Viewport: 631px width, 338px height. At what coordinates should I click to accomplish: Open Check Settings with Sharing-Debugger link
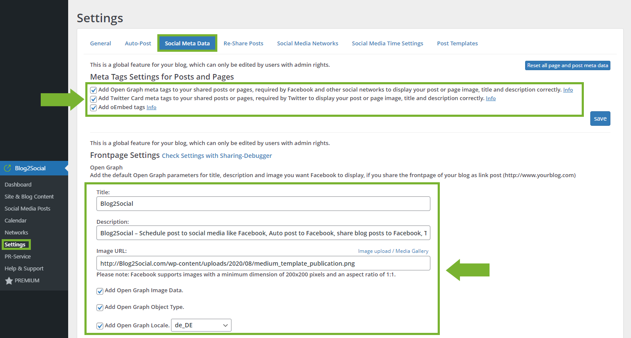coord(217,156)
